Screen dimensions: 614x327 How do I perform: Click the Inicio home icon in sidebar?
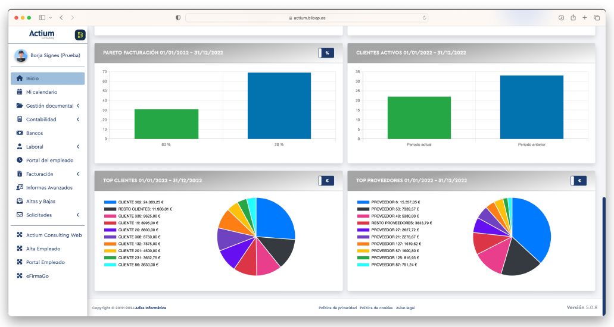click(x=20, y=78)
